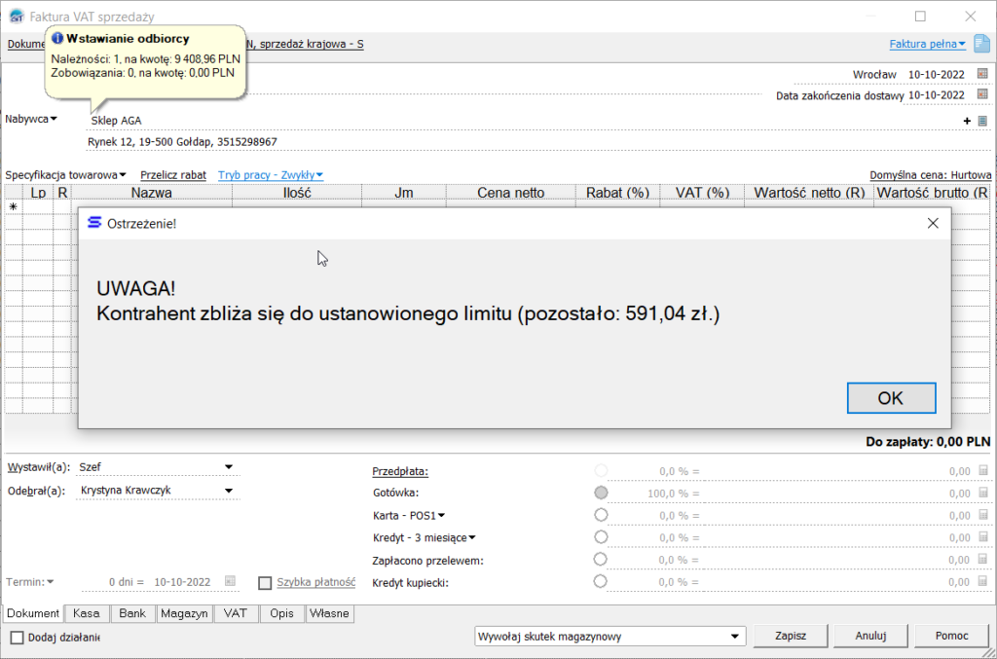
Task: Enable the Dodaj działanie checkbox
Action: point(18,637)
